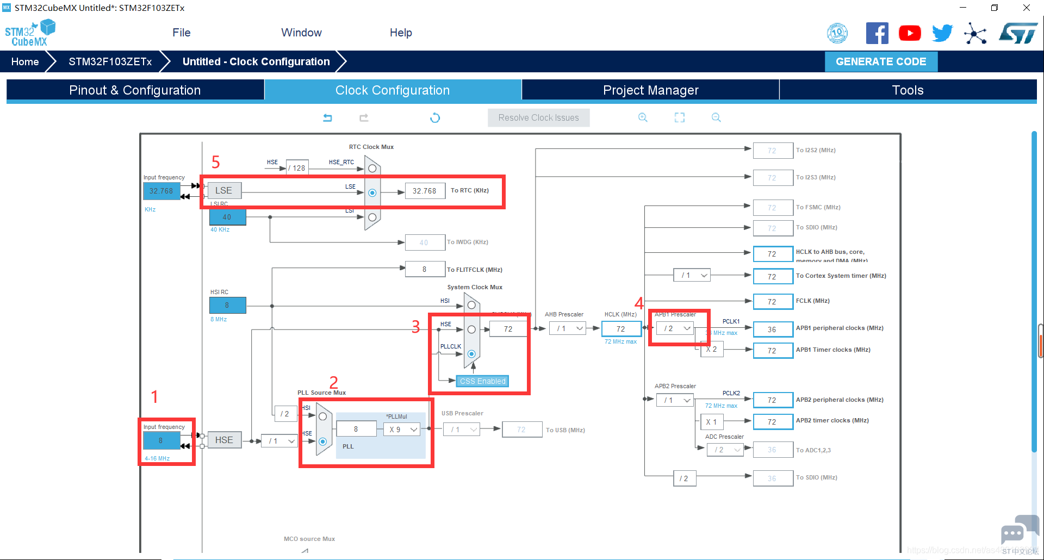Click the vertical scrollbar of clock diagram
1044x560 pixels.
(x=1034, y=291)
